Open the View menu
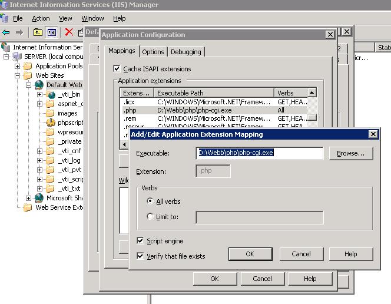The width and height of the screenshot is (391, 304). pyautogui.click(x=65, y=18)
